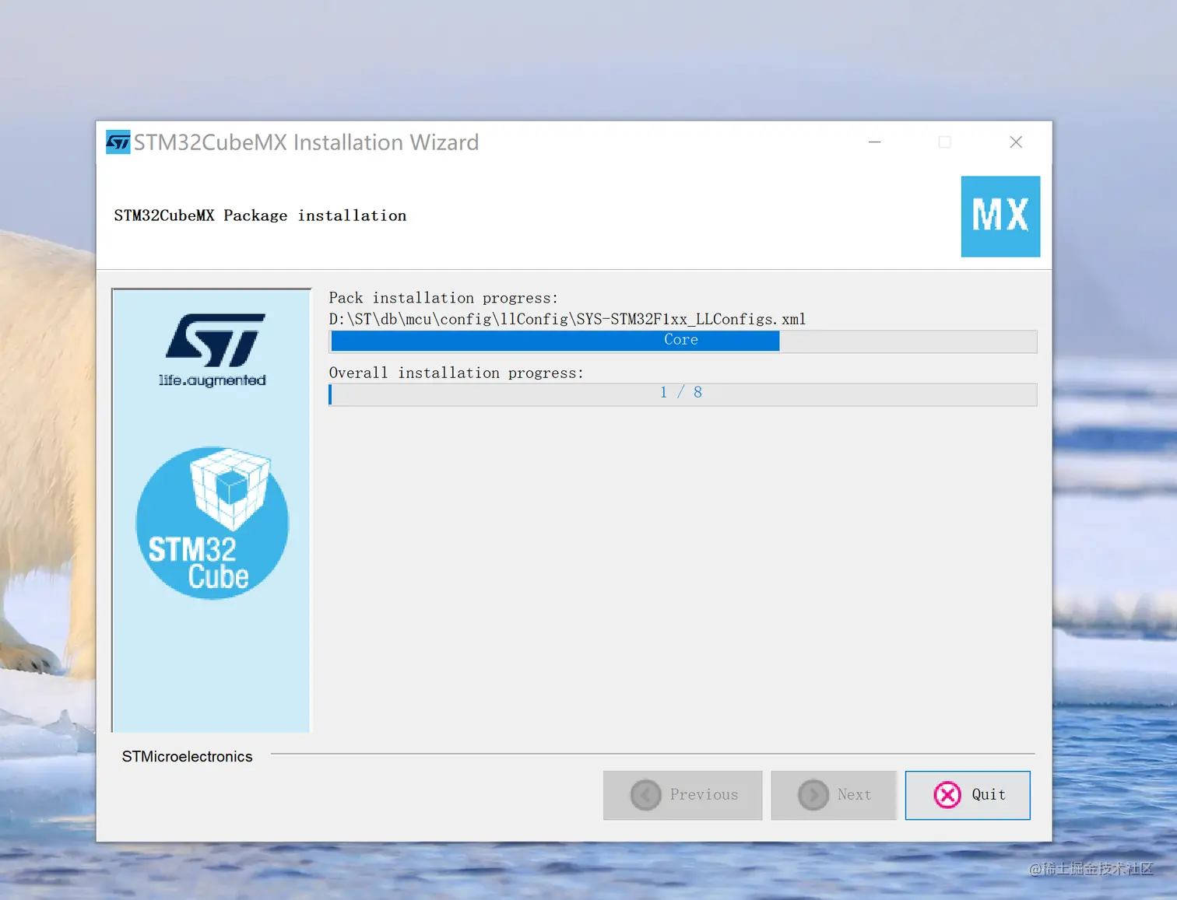The width and height of the screenshot is (1177, 900).
Task: Click 'STM32CubeMX Package installation' heading
Action: (x=260, y=215)
